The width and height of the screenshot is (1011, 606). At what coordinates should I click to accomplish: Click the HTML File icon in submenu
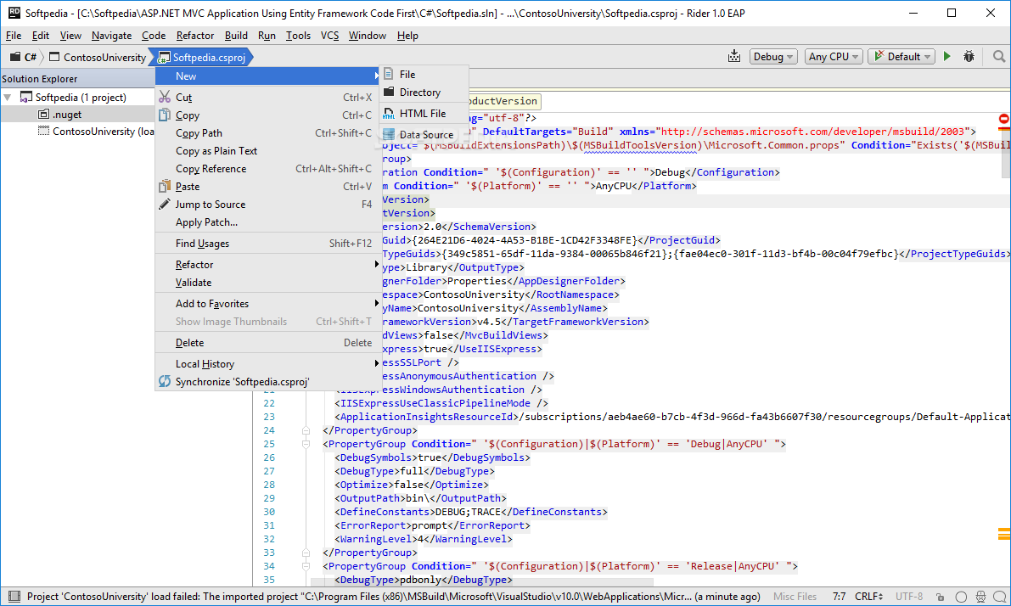point(388,114)
